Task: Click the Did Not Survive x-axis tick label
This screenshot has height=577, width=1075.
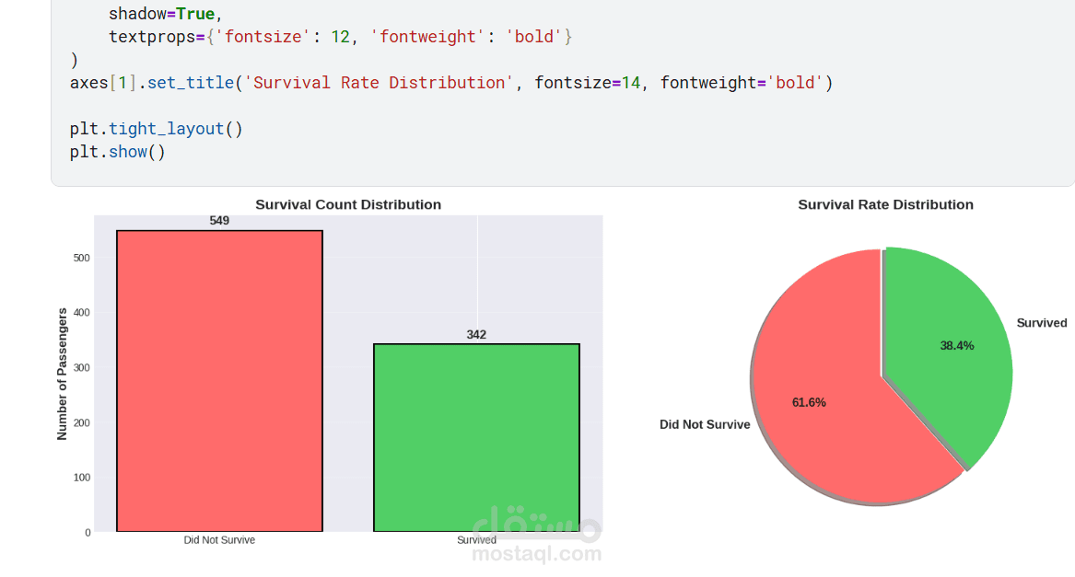Action: [219, 540]
